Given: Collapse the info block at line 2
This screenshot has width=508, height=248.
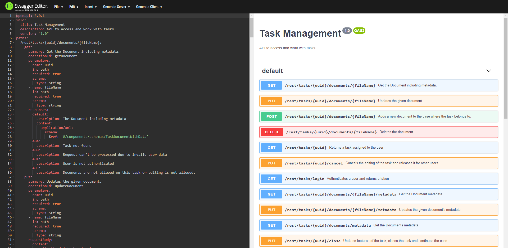Looking at the screenshot, I should [x=13, y=20].
